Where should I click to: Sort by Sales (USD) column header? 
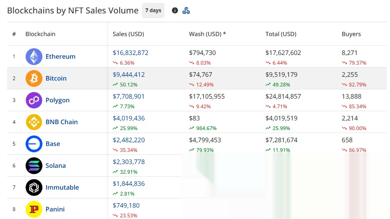tap(128, 34)
